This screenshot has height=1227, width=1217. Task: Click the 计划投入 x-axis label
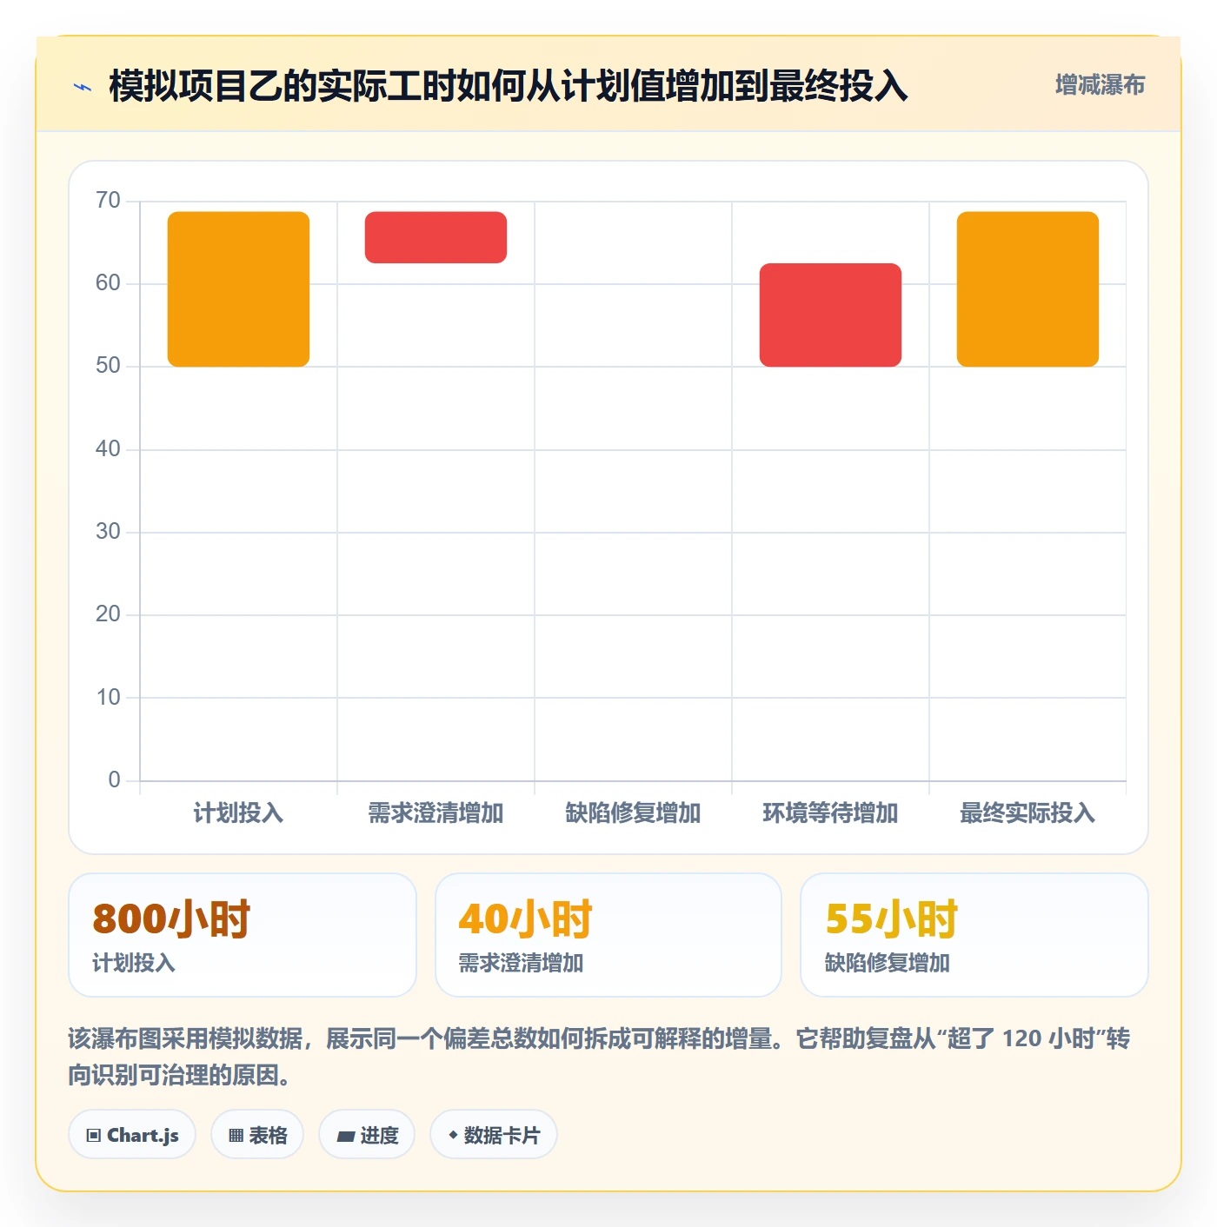pyautogui.click(x=238, y=813)
